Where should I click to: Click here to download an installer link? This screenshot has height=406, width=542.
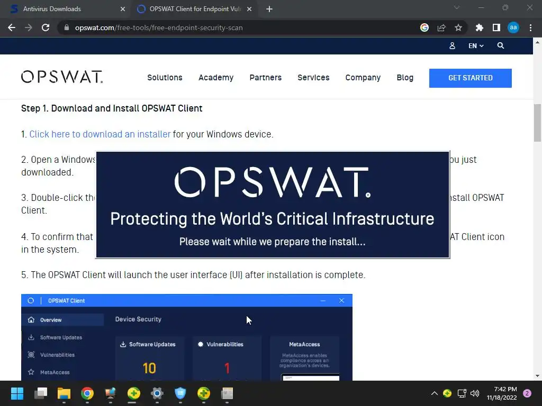click(100, 134)
